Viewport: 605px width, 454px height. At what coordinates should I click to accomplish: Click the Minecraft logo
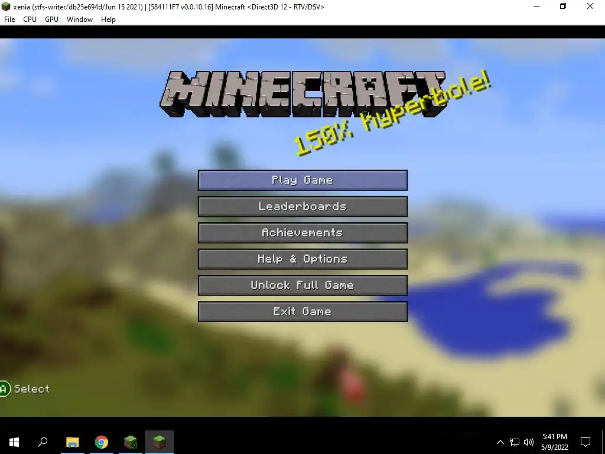tap(303, 94)
